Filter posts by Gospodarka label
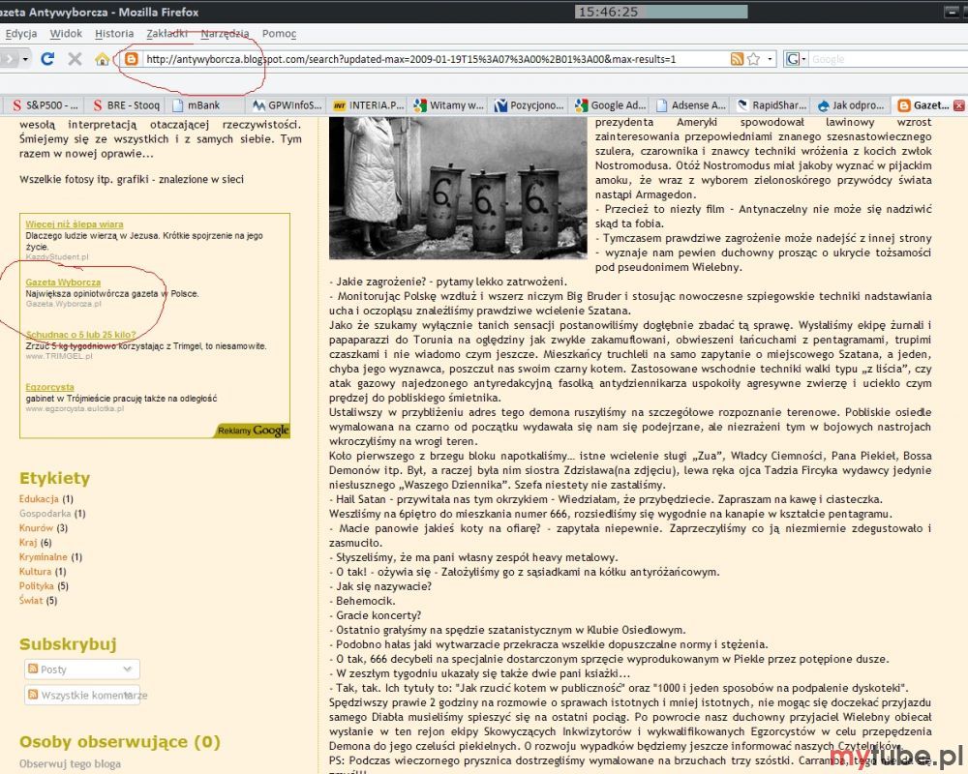Viewport: 968px width, 774px height. pos(45,513)
